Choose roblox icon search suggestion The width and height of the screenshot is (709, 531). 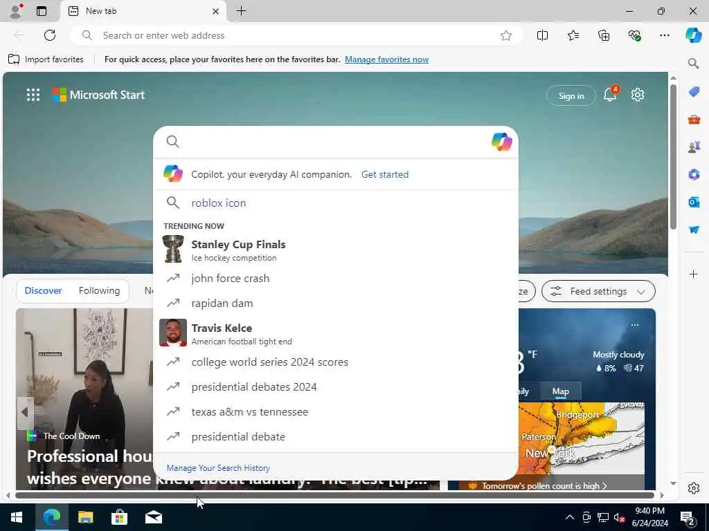336,203
